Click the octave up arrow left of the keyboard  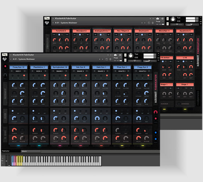[x=3, y=158]
